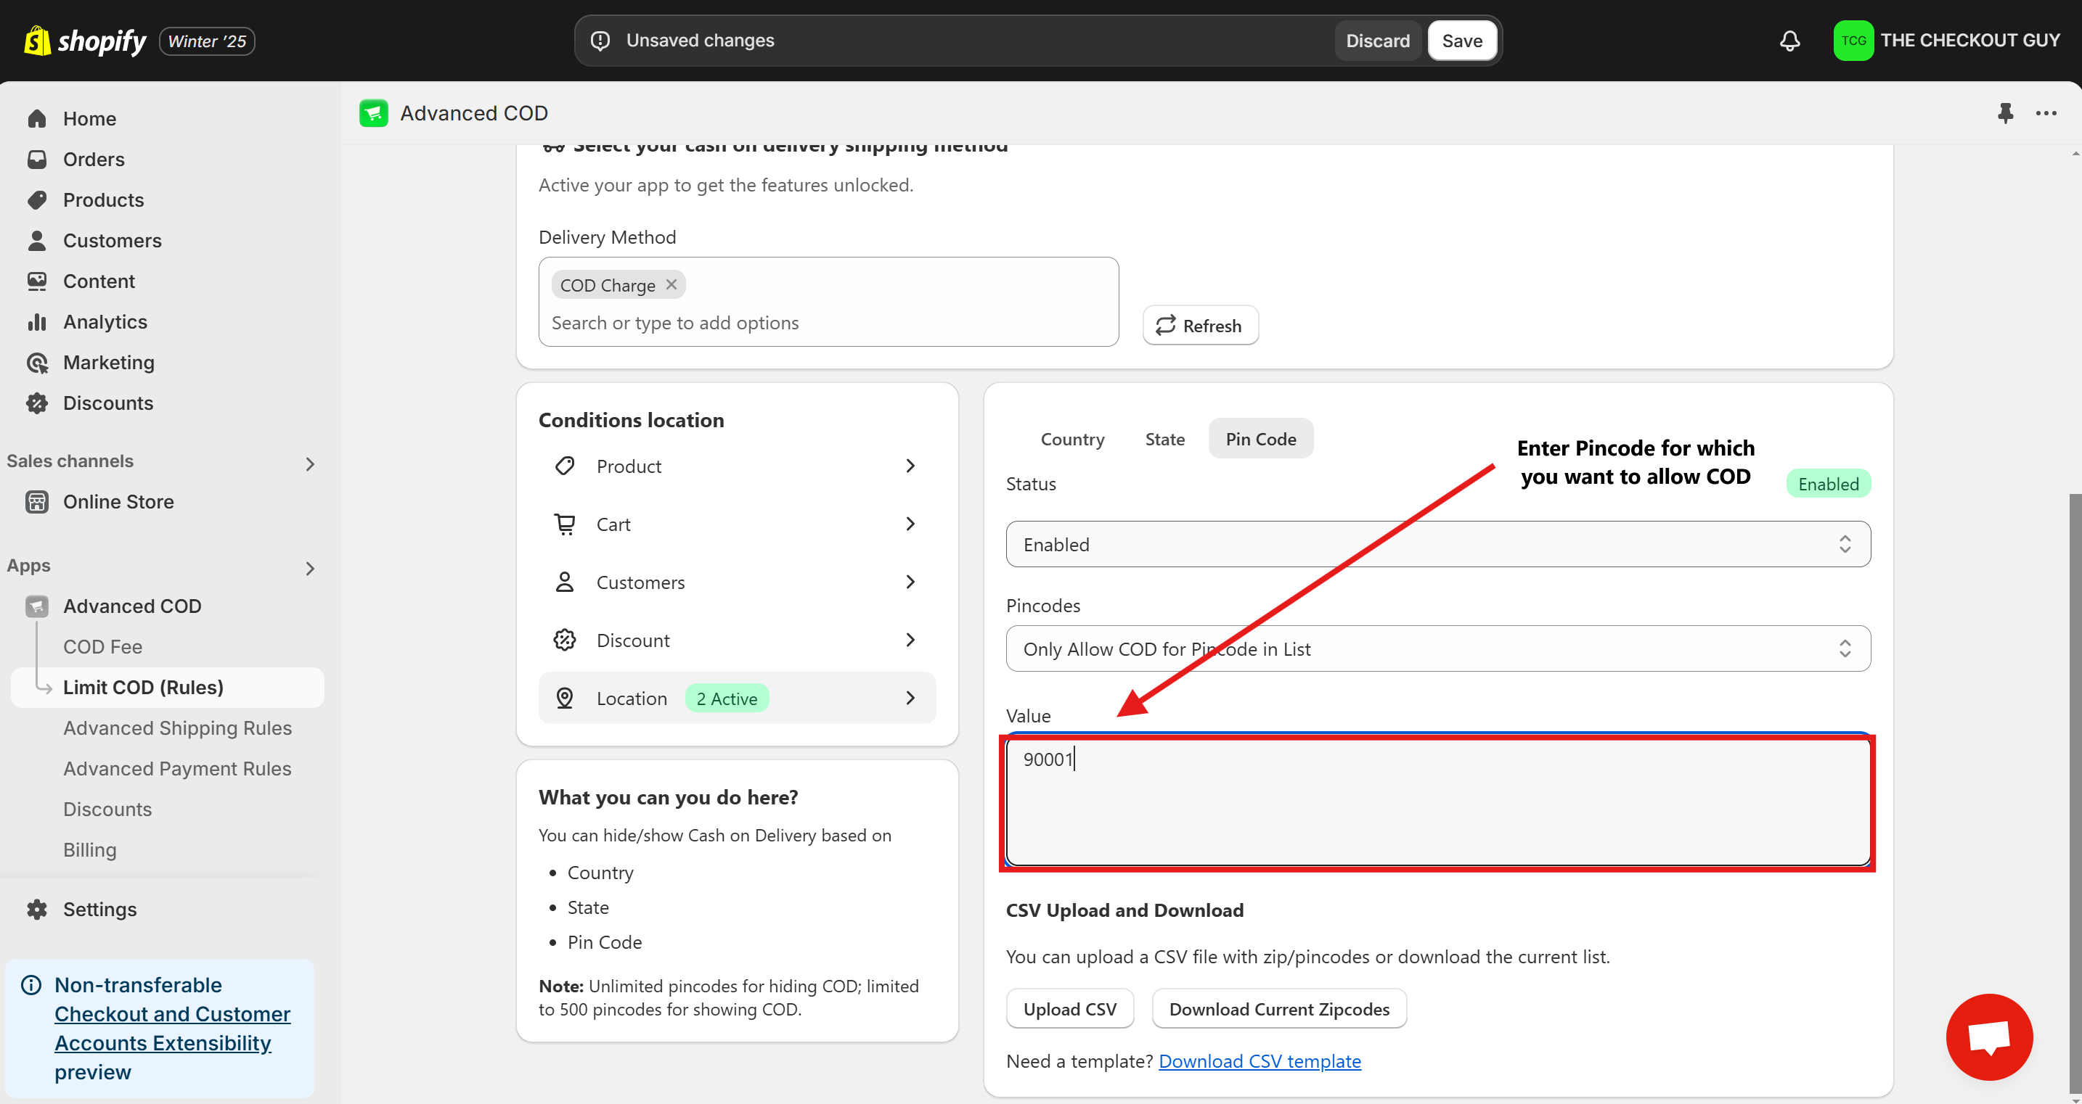Open Advanced COD app in sidebar
This screenshot has height=1104, width=2082.
coord(133,606)
